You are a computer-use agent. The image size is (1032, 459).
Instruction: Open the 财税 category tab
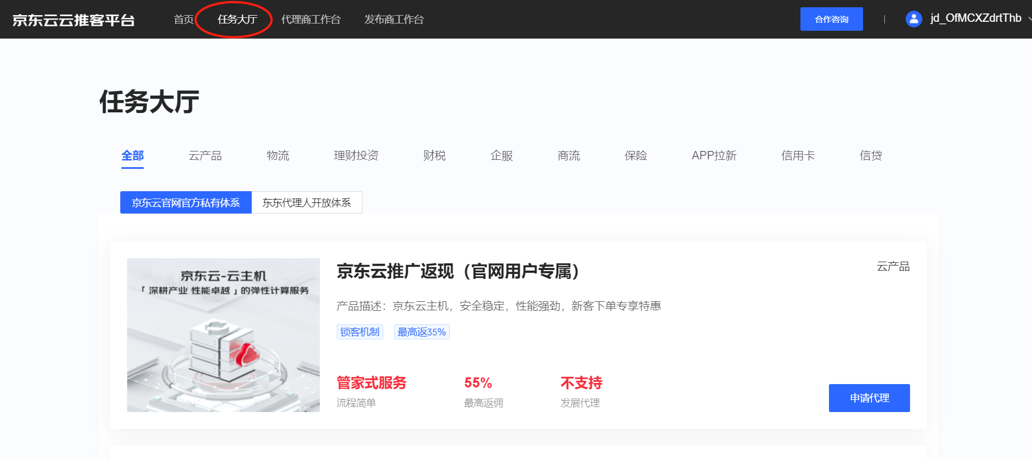click(435, 155)
